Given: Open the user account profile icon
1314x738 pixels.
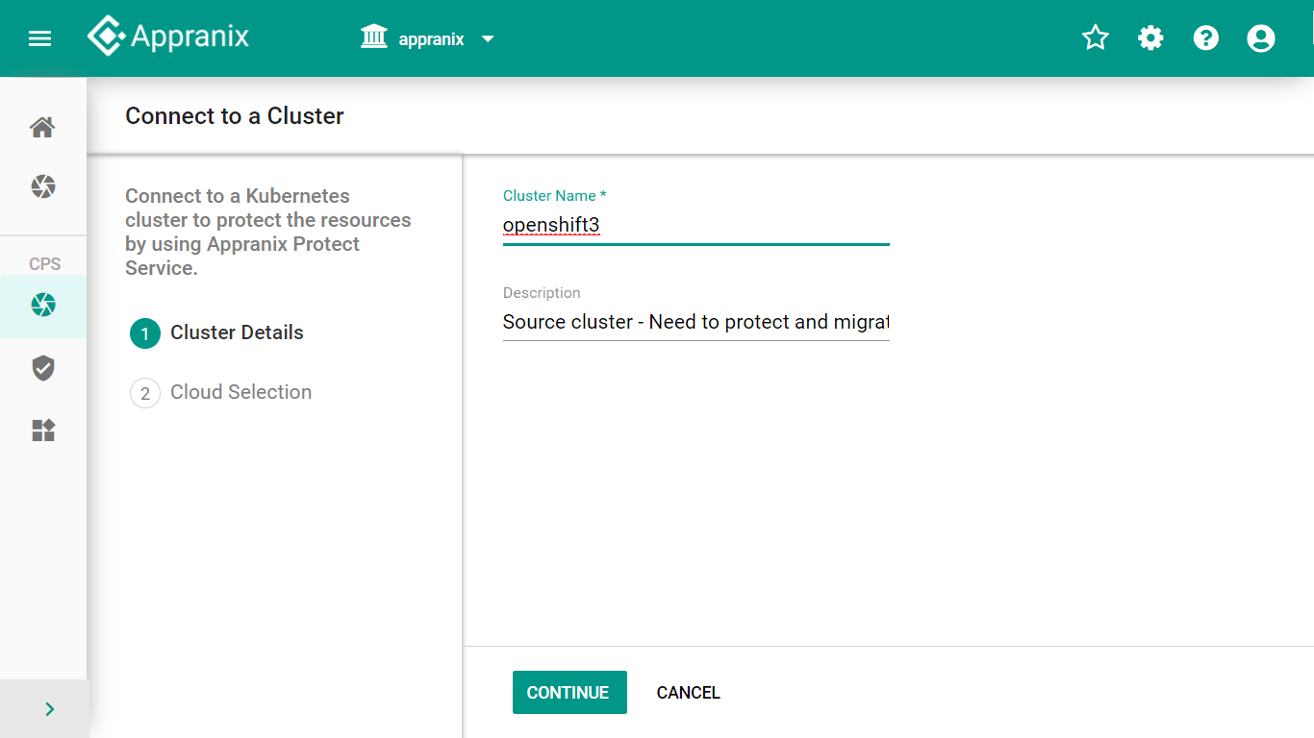Looking at the screenshot, I should click(x=1260, y=38).
